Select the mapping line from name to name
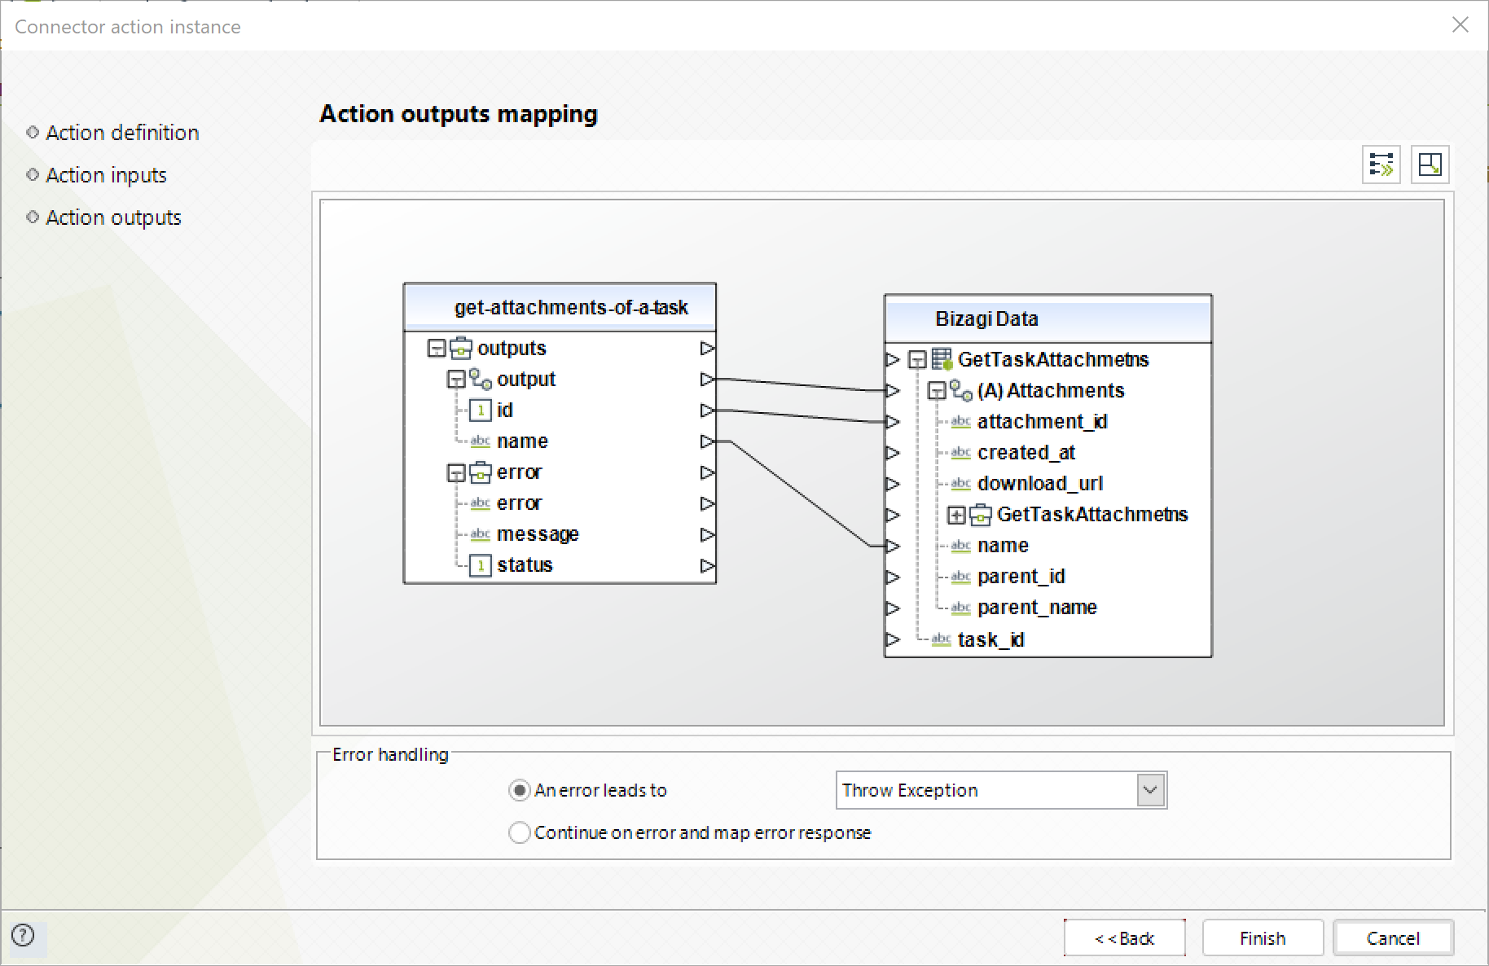Screen dimensions: 1489x966 coord(801,494)
